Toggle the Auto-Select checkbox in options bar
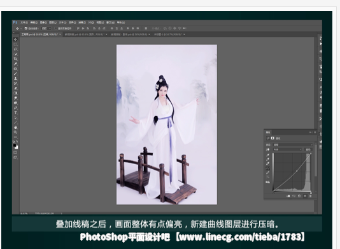 pyautogui.click(x=26, y=28)
